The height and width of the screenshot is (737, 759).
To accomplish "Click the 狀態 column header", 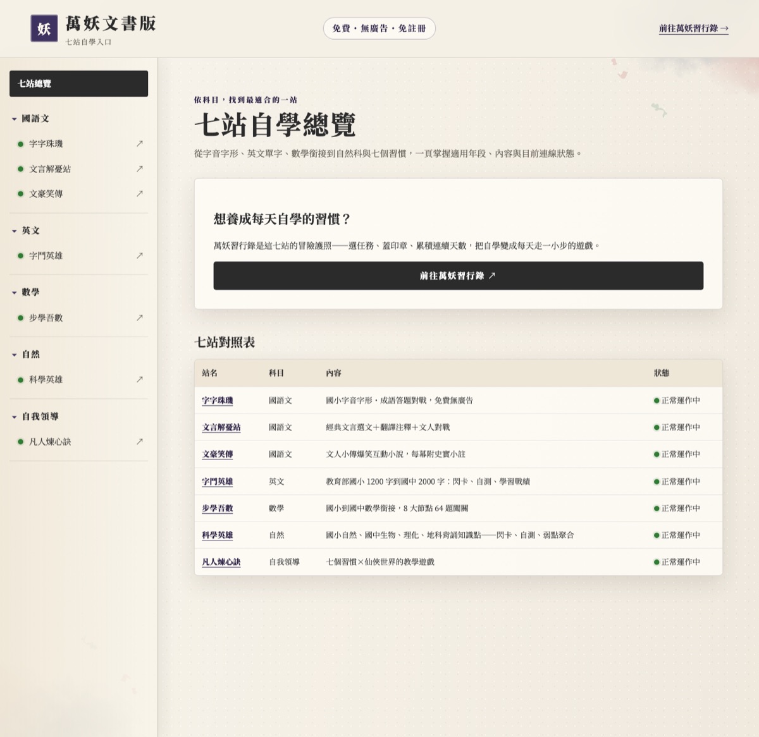I will [662, 373].
